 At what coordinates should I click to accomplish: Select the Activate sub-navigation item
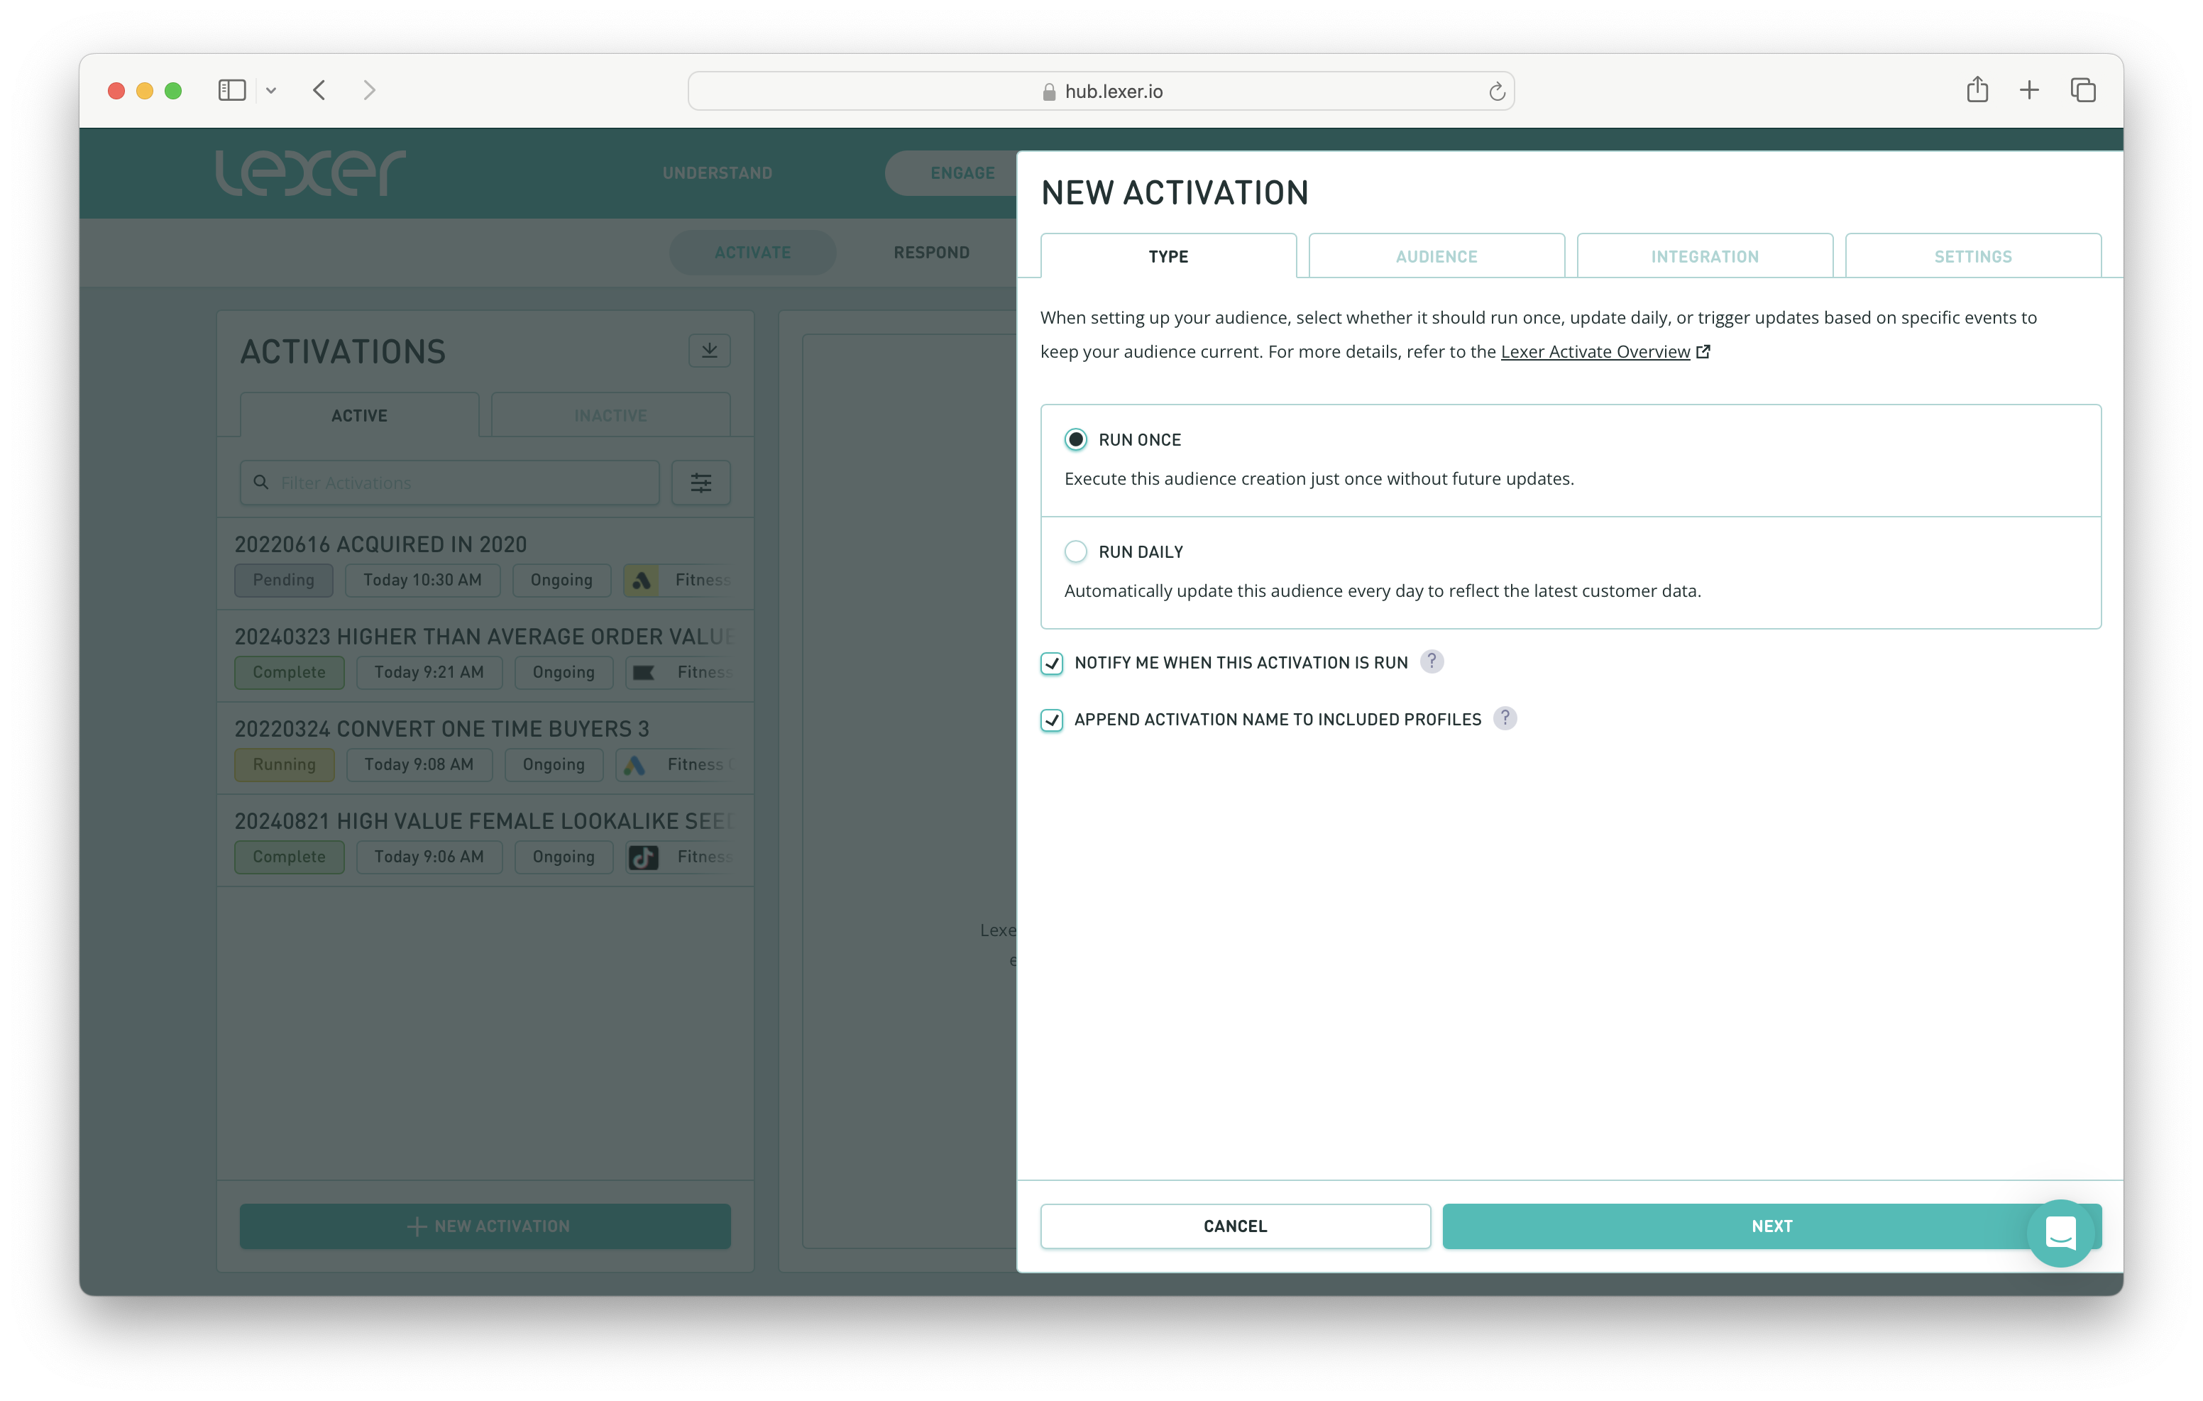752,253
